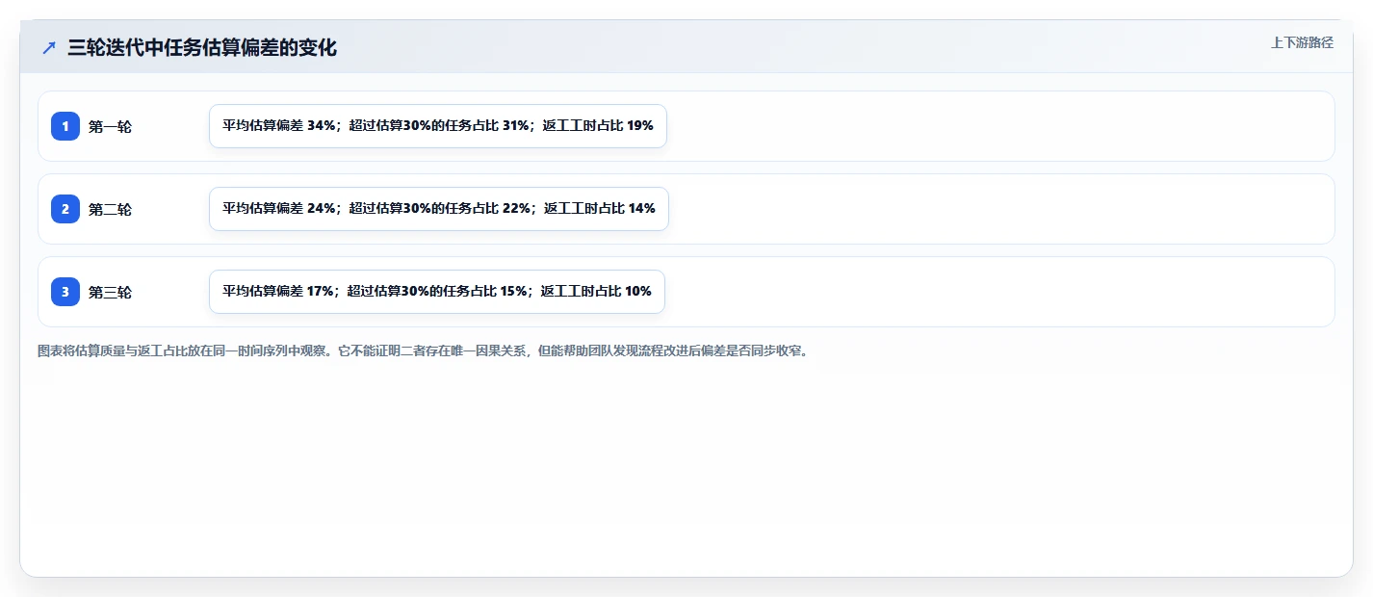Open the box reading 平均估算偏差 17%
Image resolution: width=1373 pixels, height=597 pixels.
pyautogui.click(x=437, y=292)
